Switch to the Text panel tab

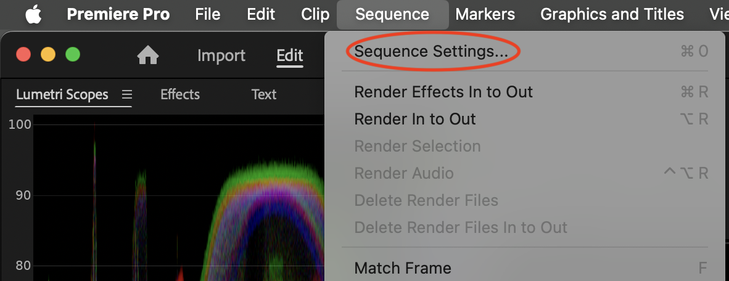point(264,94)
